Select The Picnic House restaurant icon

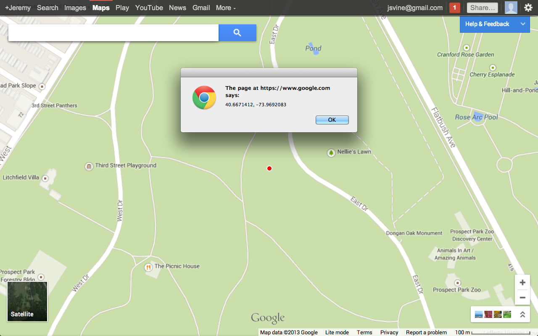[148, 267]
